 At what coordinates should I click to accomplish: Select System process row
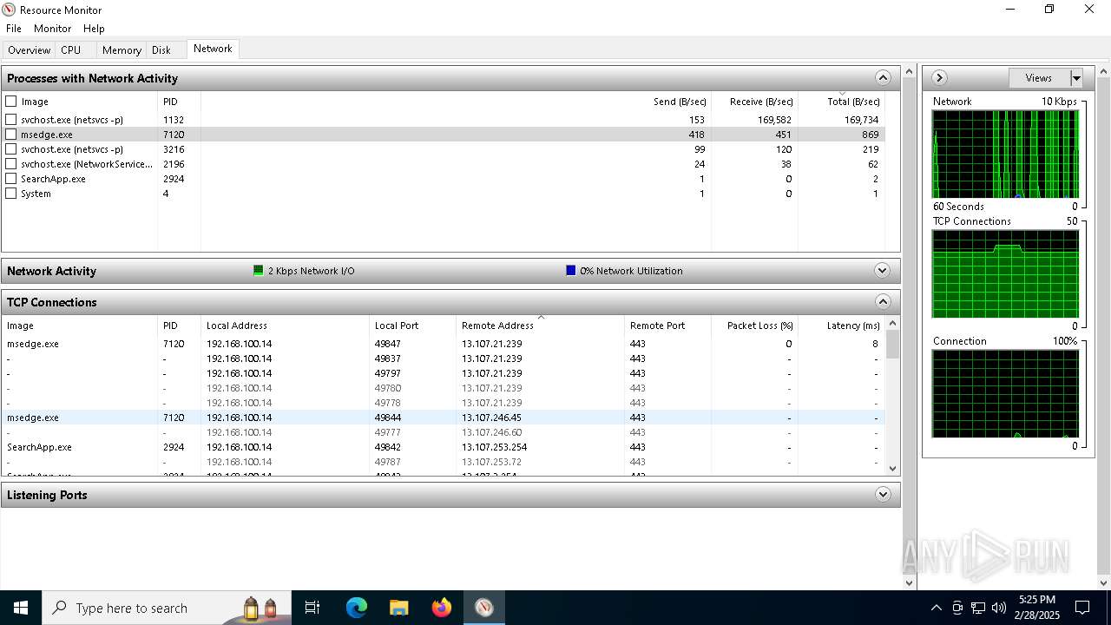(443, 194)
